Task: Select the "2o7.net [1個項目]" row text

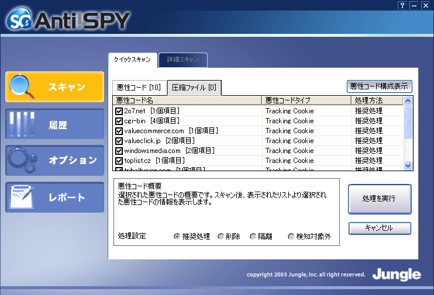Action: coord(152,111)
